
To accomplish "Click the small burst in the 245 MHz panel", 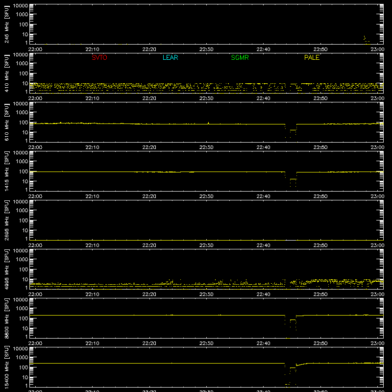I will (x=366, y=39).
